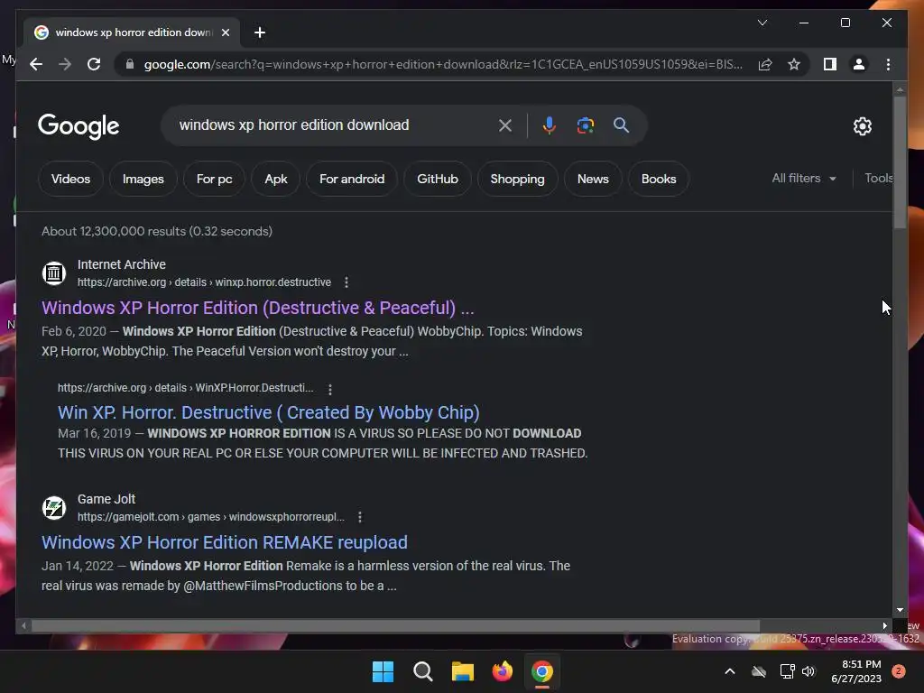Click the Internet Archive site name
The width and height of the screenshot is (924, 693).
[x=122, y=264]
